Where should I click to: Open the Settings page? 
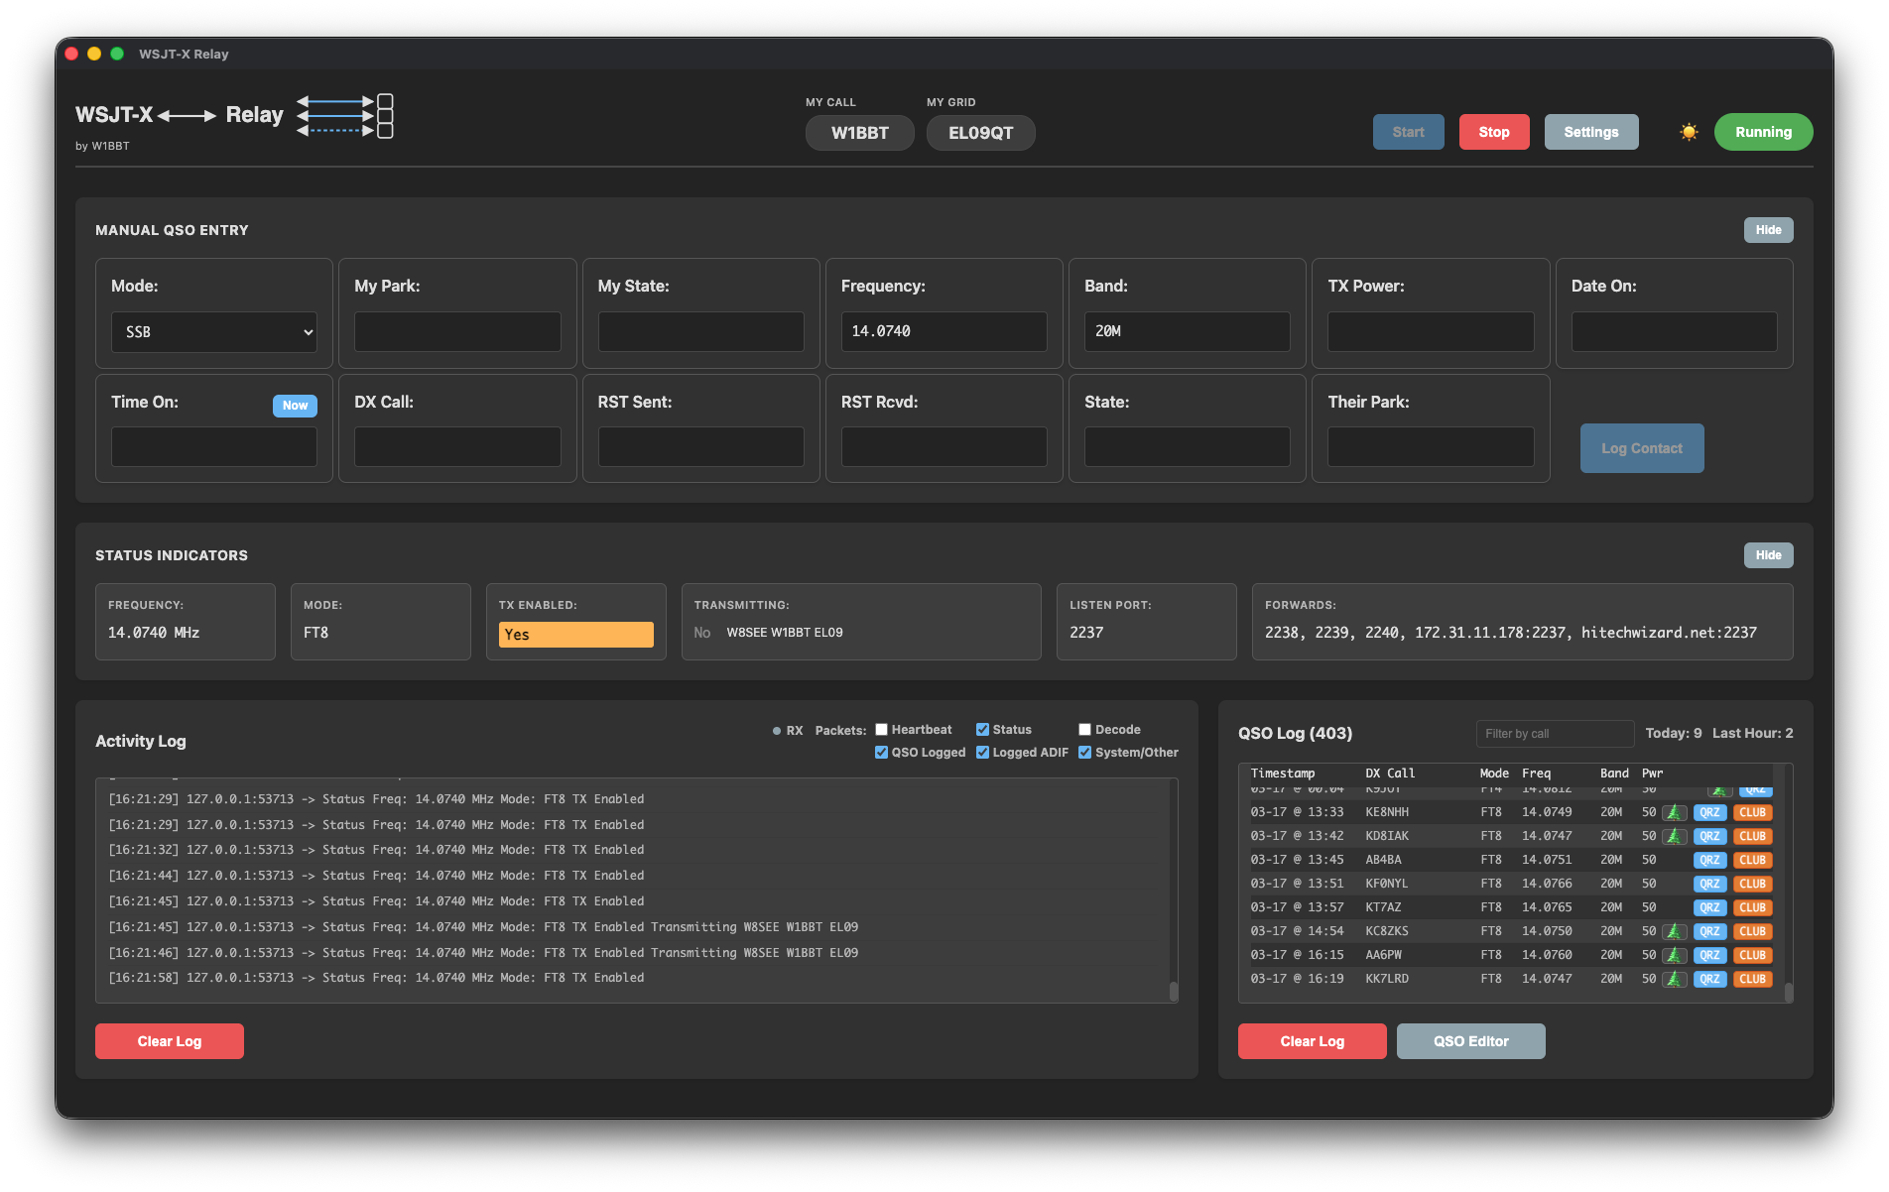click(1590, 132)
